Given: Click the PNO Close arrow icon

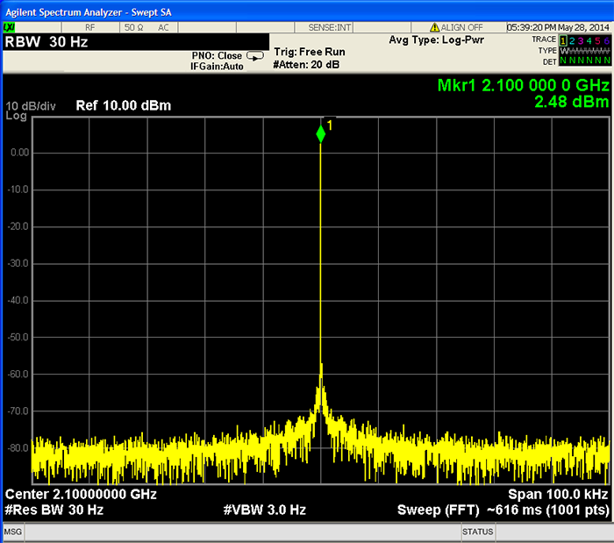Looking at the screenshot, I should click(x=255, y=57).
